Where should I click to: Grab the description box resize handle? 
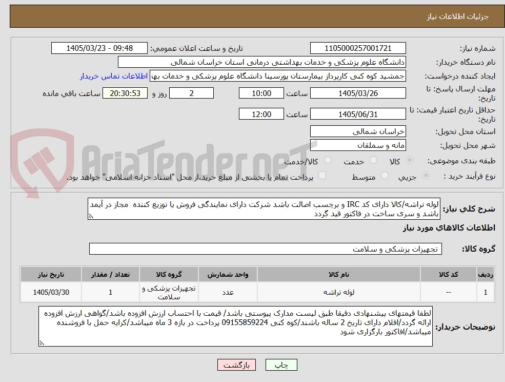point(91,217)
